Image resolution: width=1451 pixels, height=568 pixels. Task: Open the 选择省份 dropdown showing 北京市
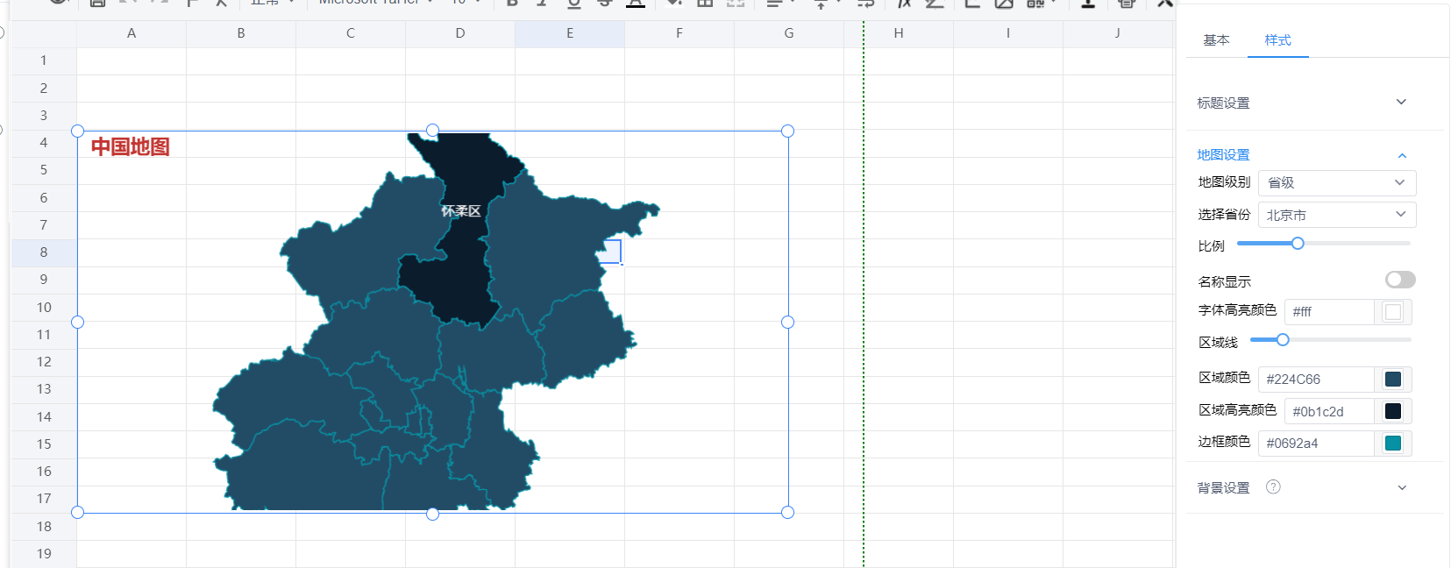[1337, 215]
